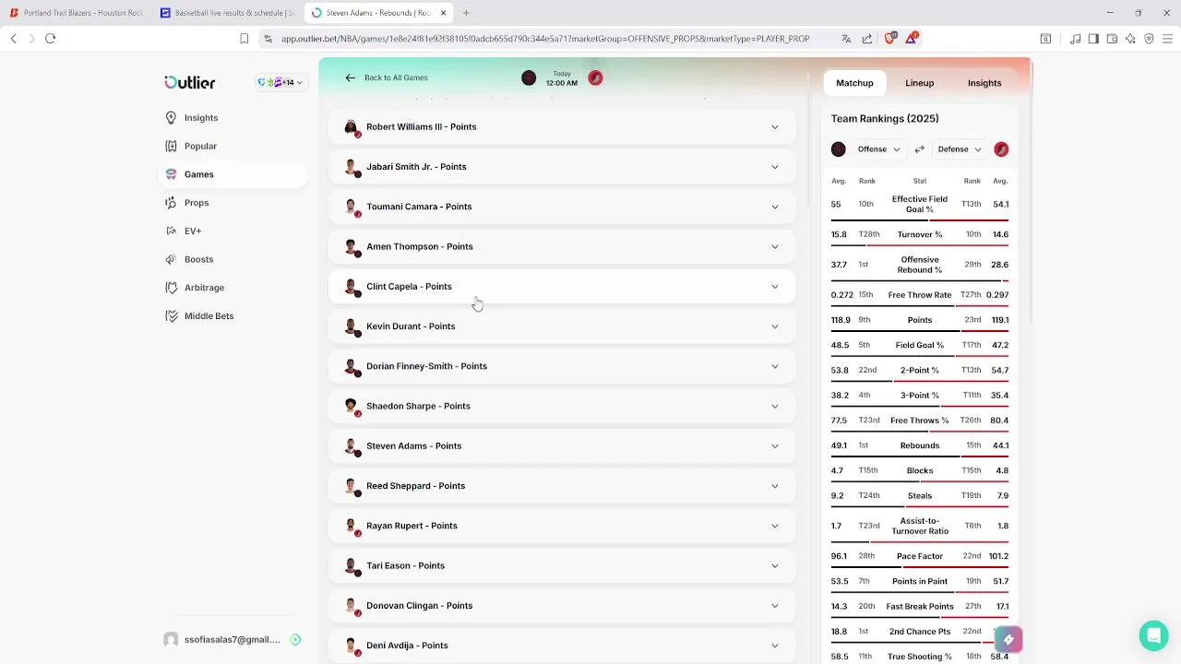
Task: Expand Toumani Camara - Points row
Action: (562, 207)
